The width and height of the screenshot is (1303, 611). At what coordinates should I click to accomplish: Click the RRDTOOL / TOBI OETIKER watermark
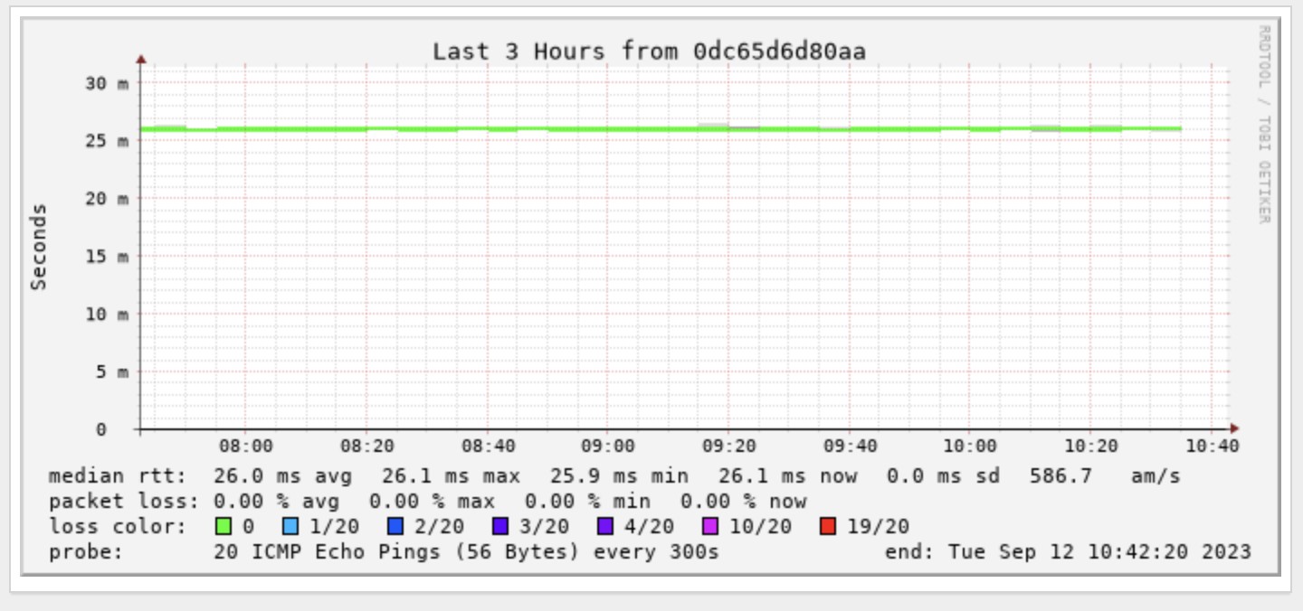[1264, 124]
